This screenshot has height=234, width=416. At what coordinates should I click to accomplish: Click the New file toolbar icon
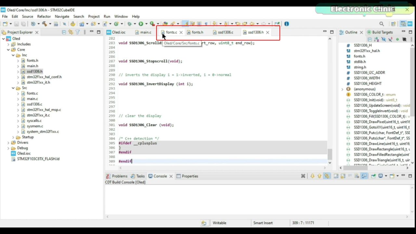[5, 24]
